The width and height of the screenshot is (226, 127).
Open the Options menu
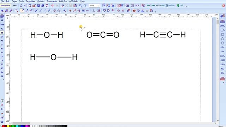point(41,1)
